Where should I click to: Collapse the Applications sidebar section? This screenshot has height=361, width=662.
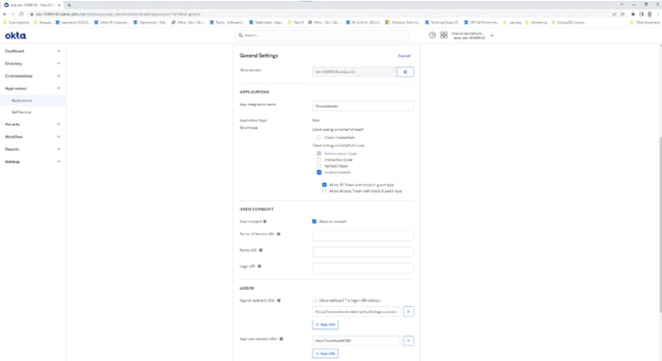(x=33, y=89)
